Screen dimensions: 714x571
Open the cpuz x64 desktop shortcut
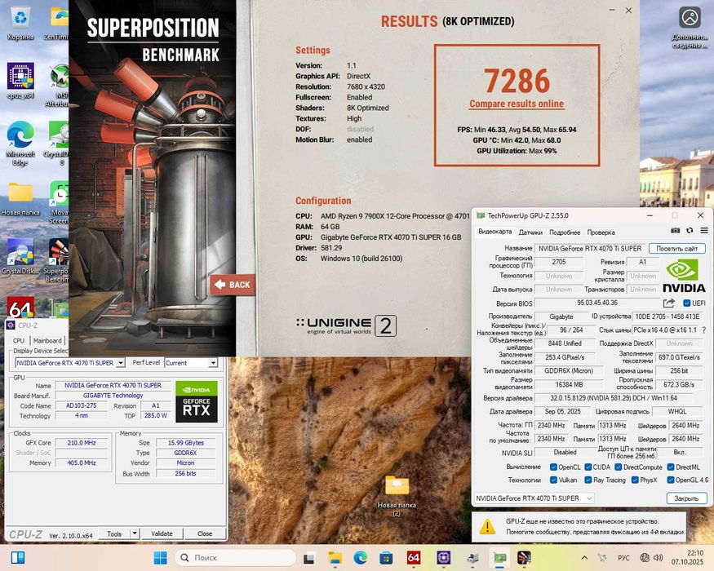click(20, 81)
